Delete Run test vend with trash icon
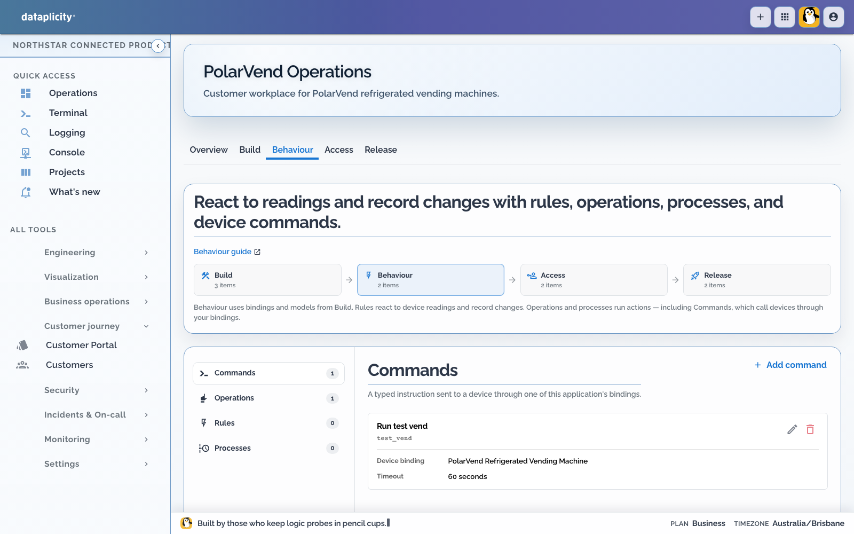This screenshot has height=534, width=854. [810, 429]
